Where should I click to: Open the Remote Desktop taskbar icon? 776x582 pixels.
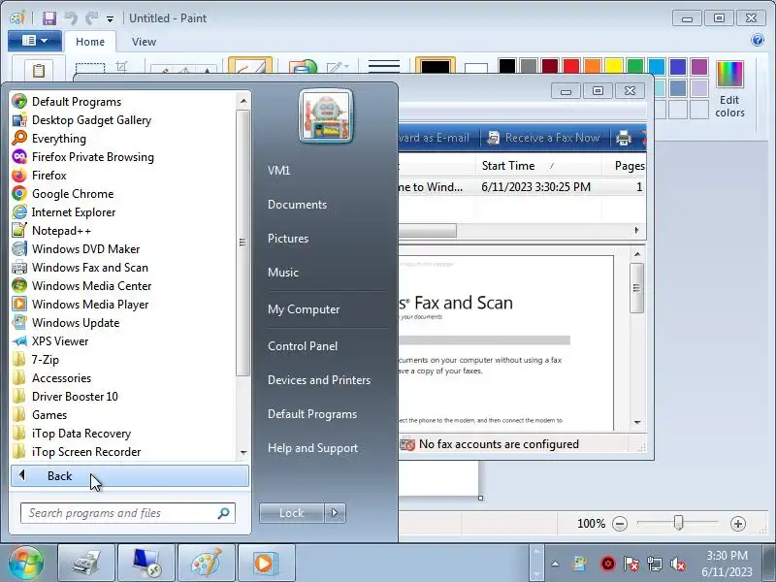tap(146, 564)
